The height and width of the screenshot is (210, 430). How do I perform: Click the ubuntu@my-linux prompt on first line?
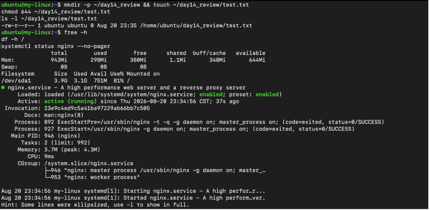pos(27,5)
